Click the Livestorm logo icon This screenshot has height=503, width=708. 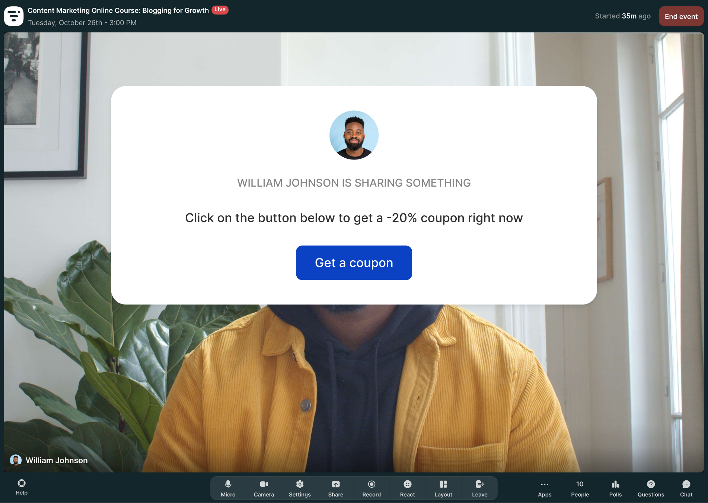point(14,16)
